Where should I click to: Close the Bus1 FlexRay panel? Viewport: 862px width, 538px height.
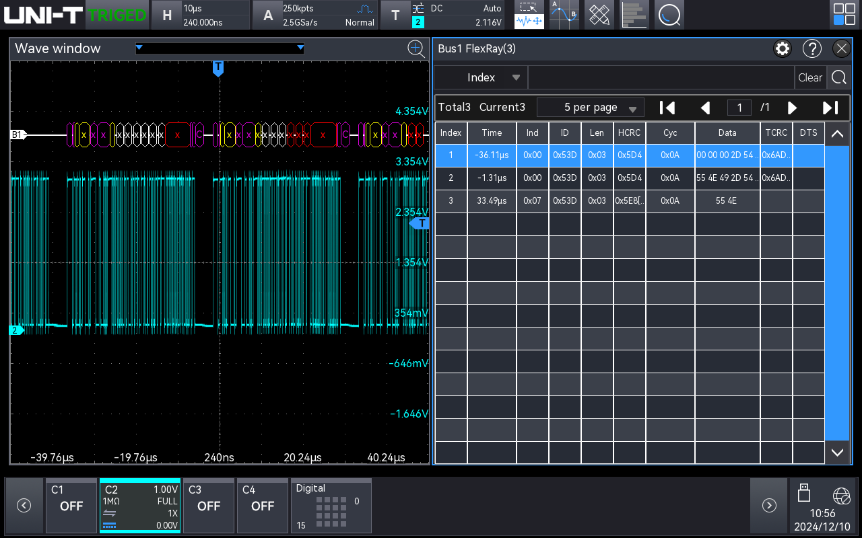click(842, 48)
